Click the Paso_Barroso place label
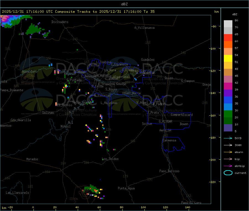249x211 pixels. tap(169, 171)
